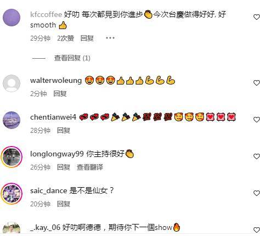Open username link walterwoleung
Screen dimensions: 260x236
tap(56, 81)
